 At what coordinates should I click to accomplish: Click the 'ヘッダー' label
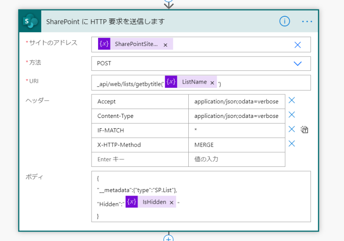37,100
